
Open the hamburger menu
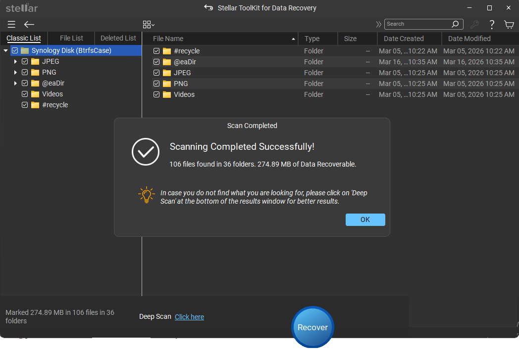click(x=11, y=24)
